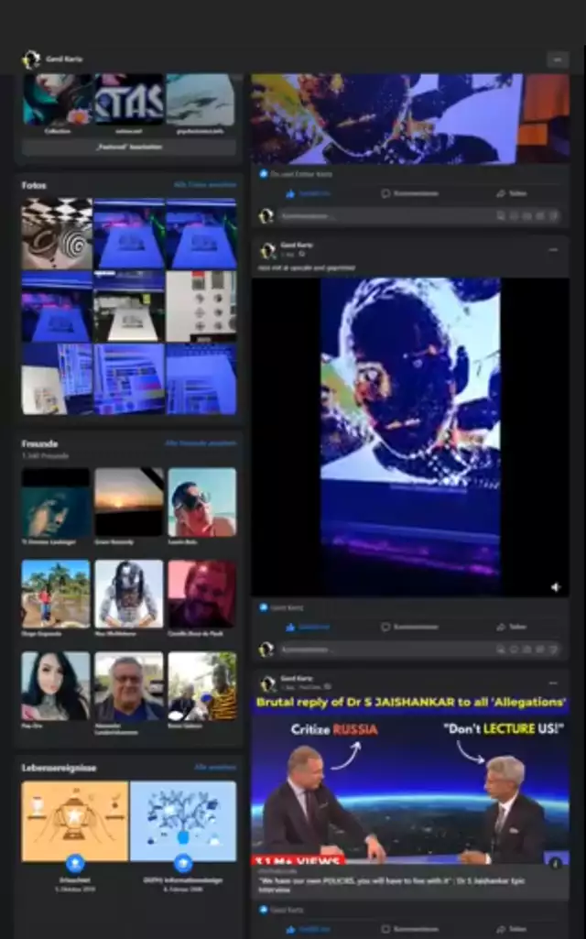
Task: Open the friend with the Predator mask photo
Action: [129, 594]
